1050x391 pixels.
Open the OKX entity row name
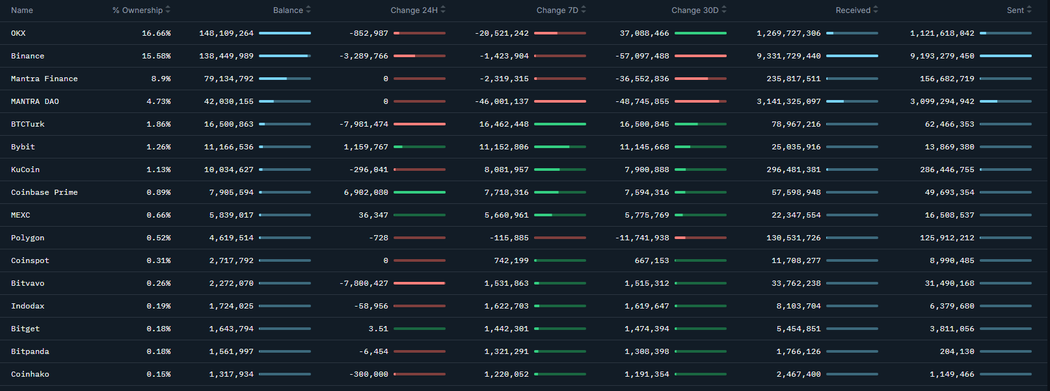tap(18, 33)
